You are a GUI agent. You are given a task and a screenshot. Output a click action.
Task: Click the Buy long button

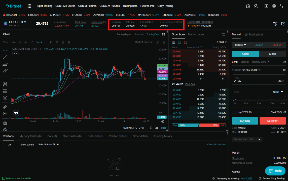pyautogui.click(x=245, y=121)
